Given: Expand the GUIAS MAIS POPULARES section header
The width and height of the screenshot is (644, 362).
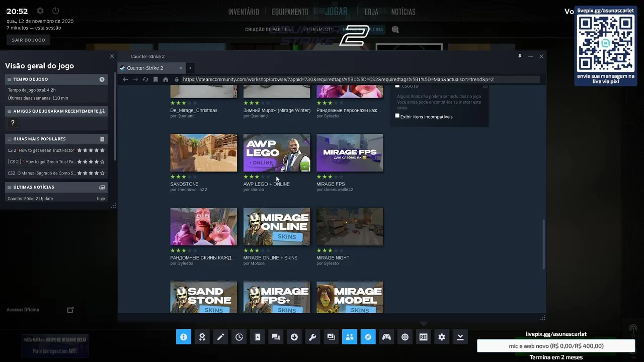Looking at the screenshot, I should pos(56,139).
